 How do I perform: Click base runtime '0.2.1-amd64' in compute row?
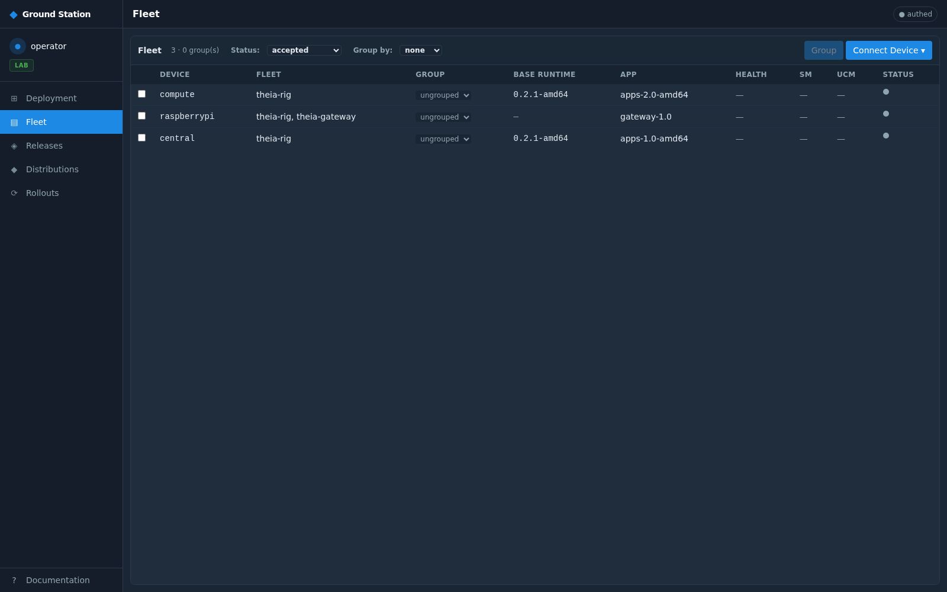coord(540,95)
